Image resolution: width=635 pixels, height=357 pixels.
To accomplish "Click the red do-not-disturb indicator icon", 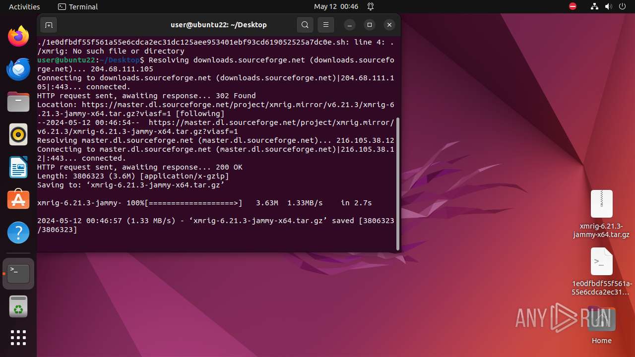I will click(x=572, y=6).
